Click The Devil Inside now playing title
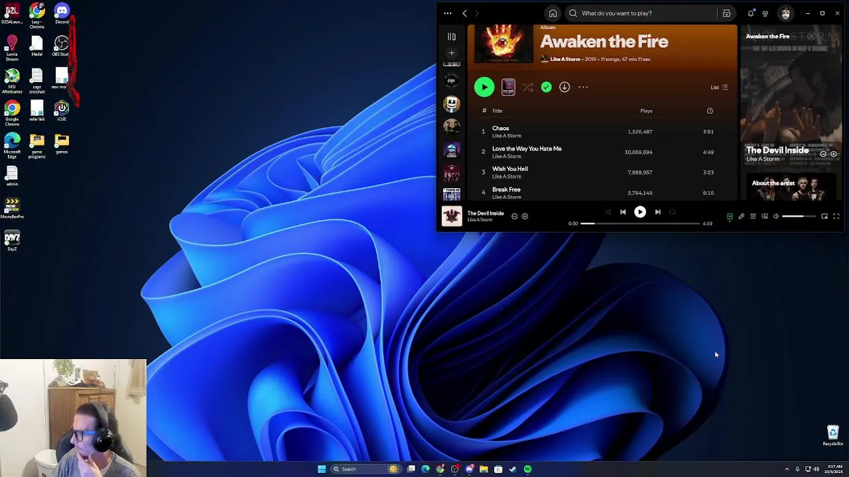Viewport: 849px width, 477px height. [x=486, y=213]
